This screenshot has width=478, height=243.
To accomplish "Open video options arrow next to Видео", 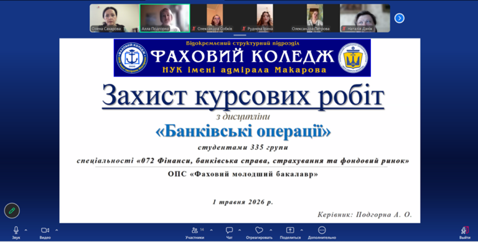I will 57,230.
